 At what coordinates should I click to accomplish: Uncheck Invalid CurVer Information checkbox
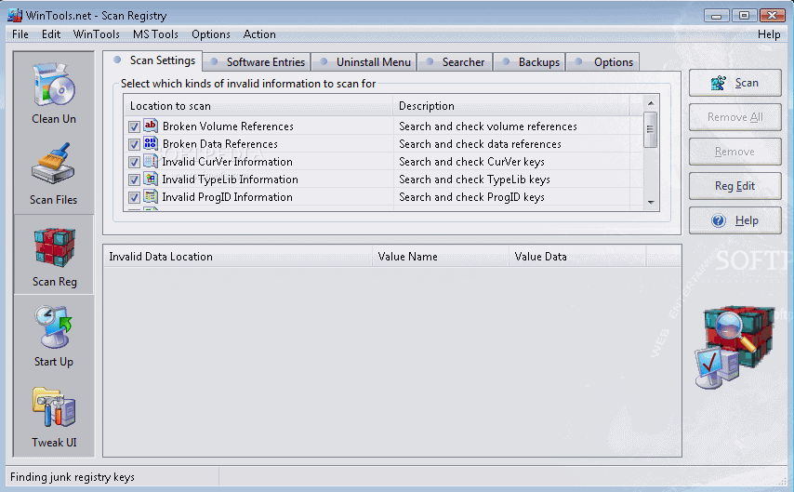[134, 162]
